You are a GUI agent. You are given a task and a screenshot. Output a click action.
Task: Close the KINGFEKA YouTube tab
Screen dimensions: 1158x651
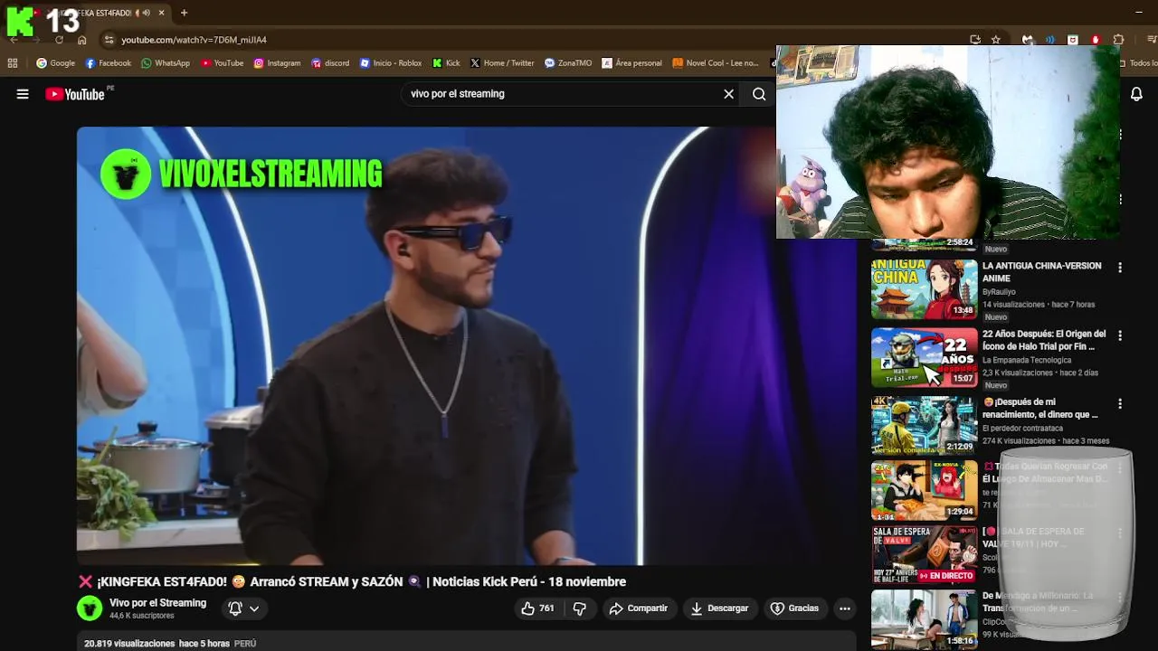click(161, 13)
